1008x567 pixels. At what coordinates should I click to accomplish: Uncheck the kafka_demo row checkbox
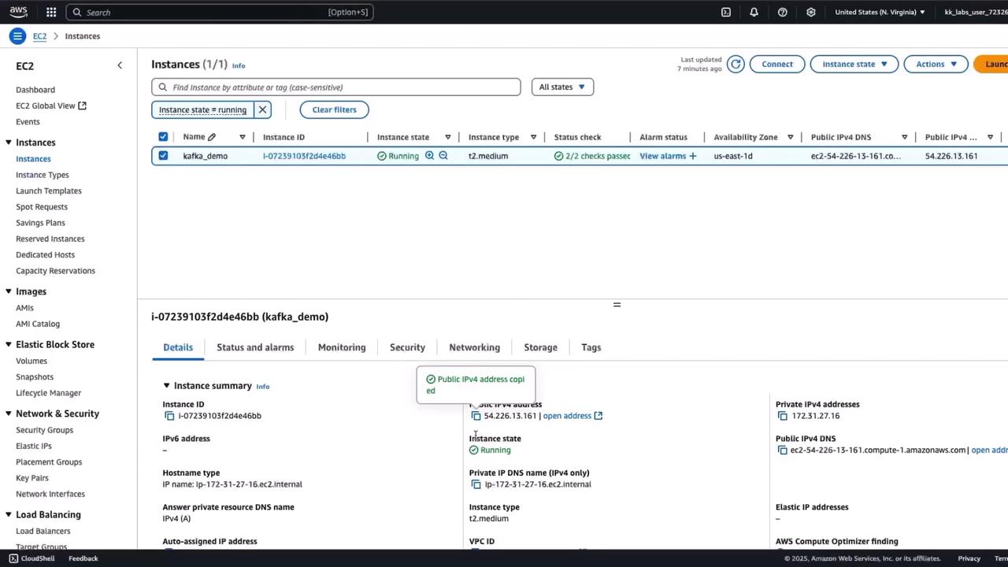tap(163, 156)
